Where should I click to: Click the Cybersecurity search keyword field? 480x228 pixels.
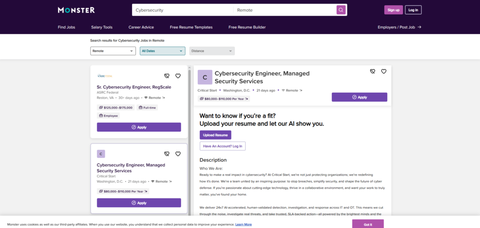tap(182, 10)
